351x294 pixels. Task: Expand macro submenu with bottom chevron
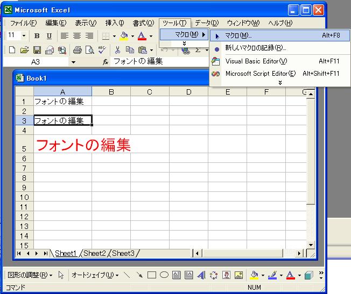point(280,83)
